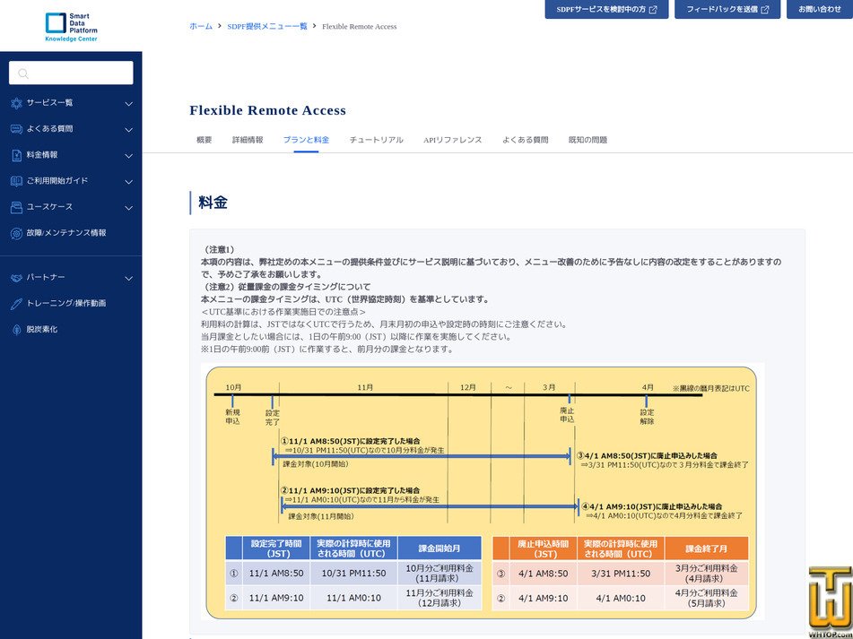The height and width of the screenshot is (639, 853).
Task: Expand the パートナー sidebar chevron
Action: coord(128,278)
